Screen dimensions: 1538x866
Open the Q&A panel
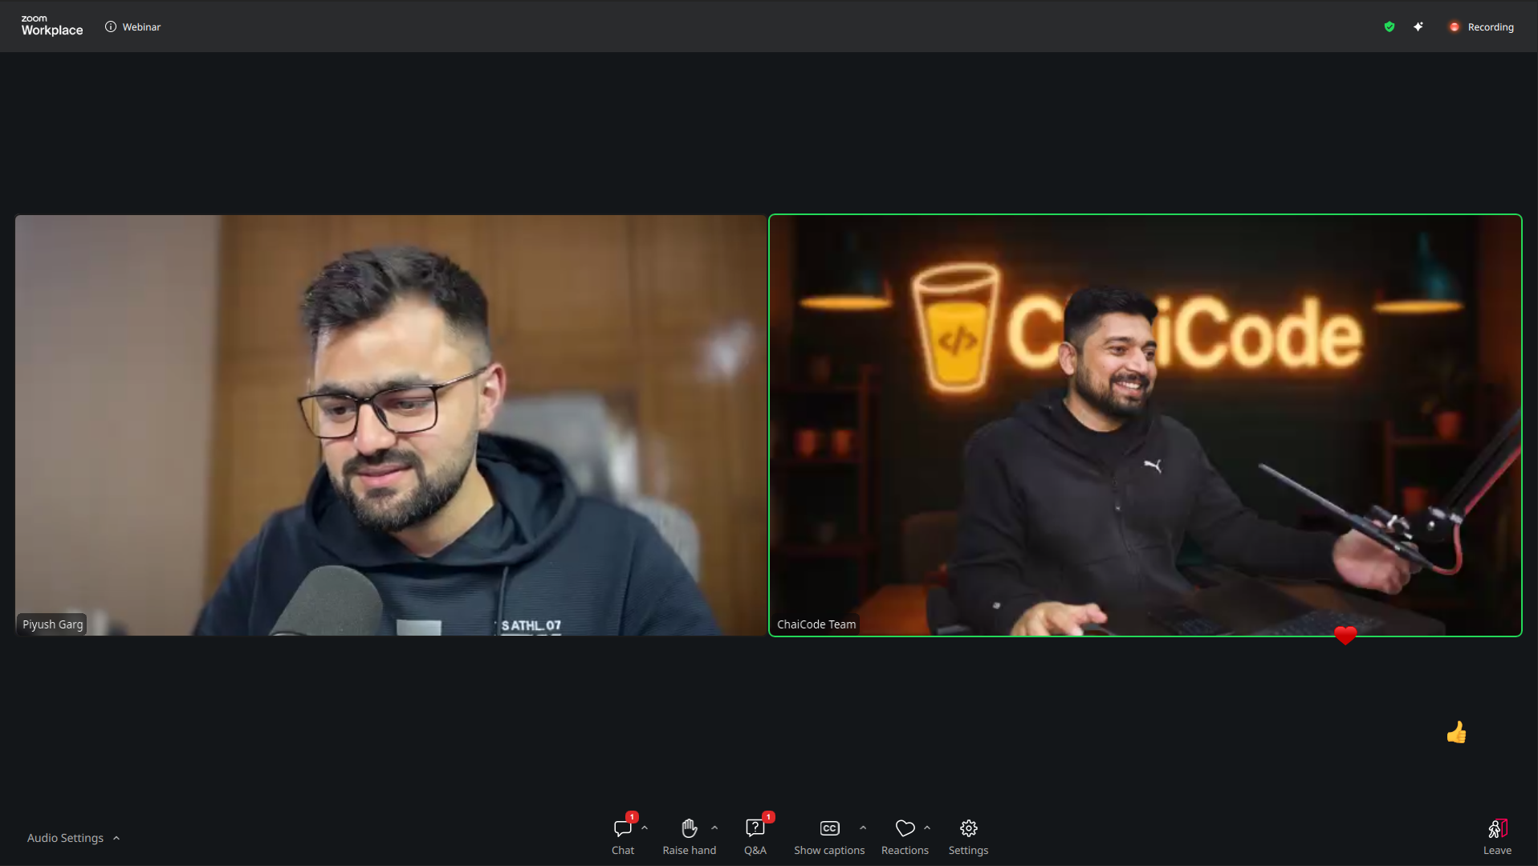[755, 836]
